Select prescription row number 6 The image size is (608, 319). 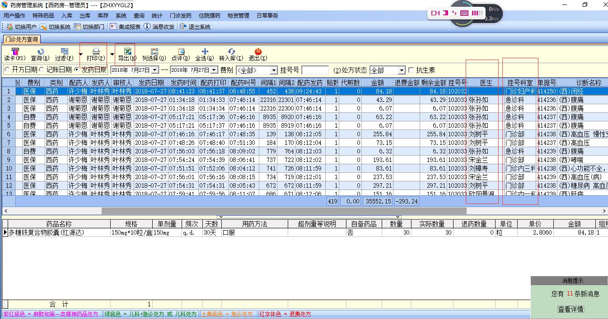(x=9, y=134)
